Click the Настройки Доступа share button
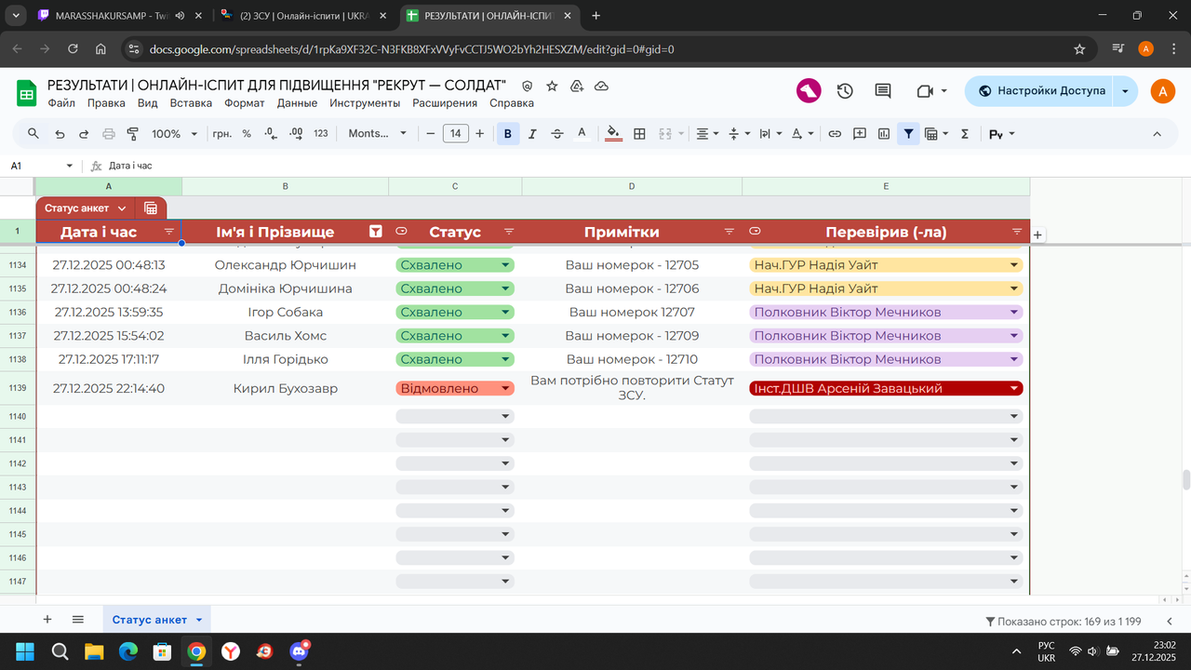Screen dimensions: 1191x670 (x=1040, y=91)
